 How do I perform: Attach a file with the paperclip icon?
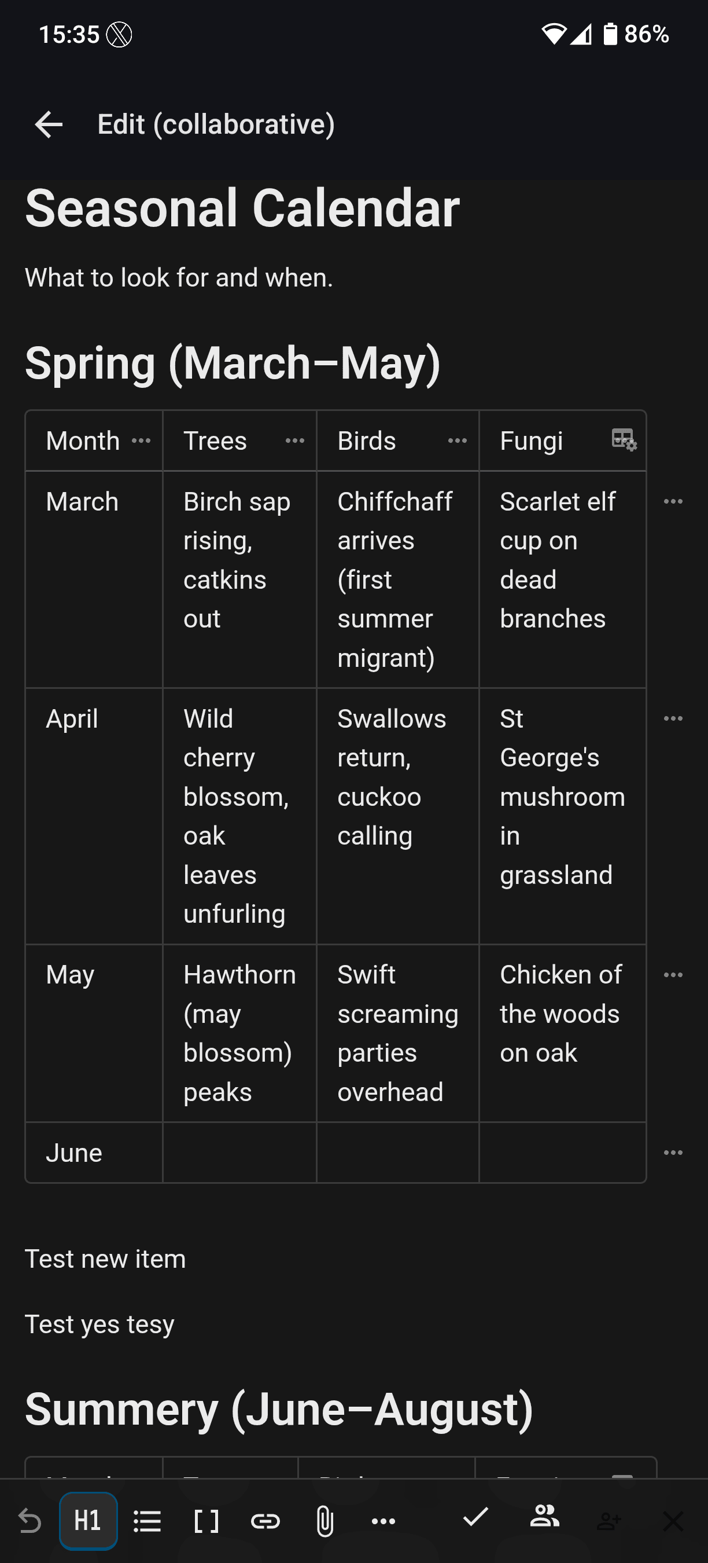point(325,1521)
